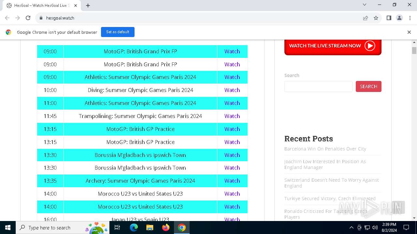Watch Trampolining Olympic Games at 11:45
Viewport: 417px width, 234px height.
click(x=232, y=116)
